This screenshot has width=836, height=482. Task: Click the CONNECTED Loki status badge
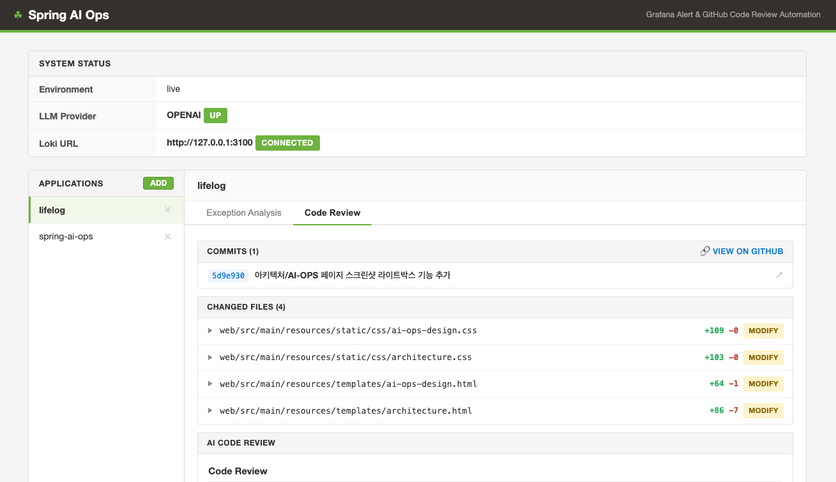click(x=287, y=143)
